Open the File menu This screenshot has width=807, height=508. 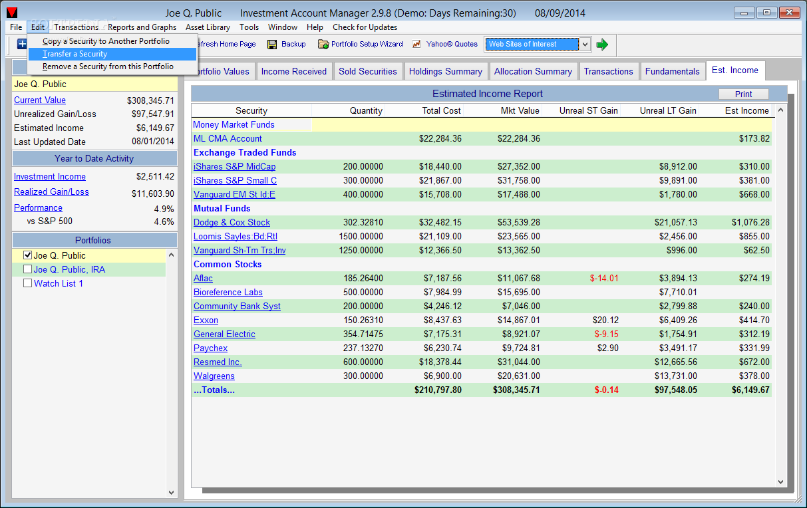tap(16, 27)
